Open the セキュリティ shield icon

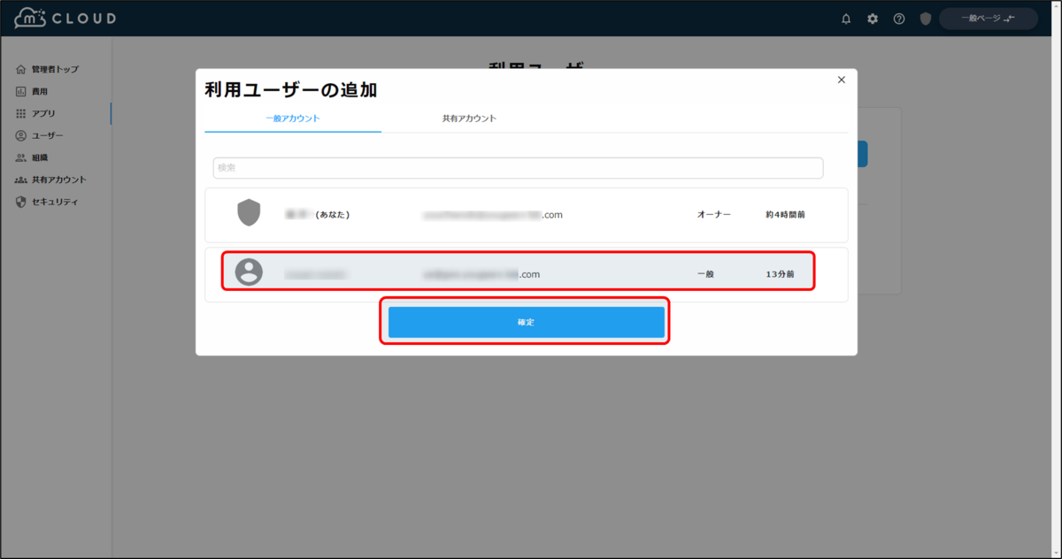coord(19,201)
